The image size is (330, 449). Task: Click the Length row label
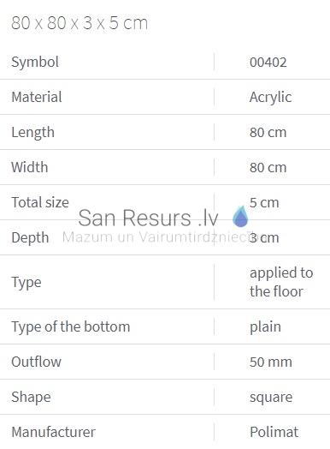point(32,133)
